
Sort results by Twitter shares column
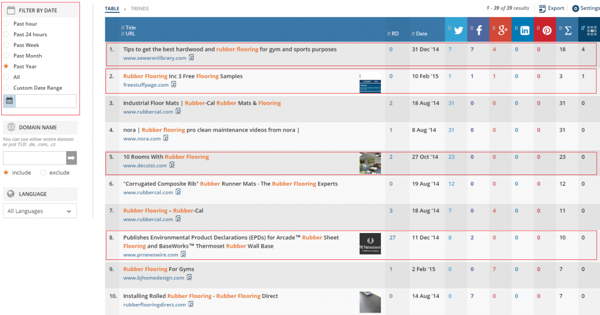coord(456,30)
